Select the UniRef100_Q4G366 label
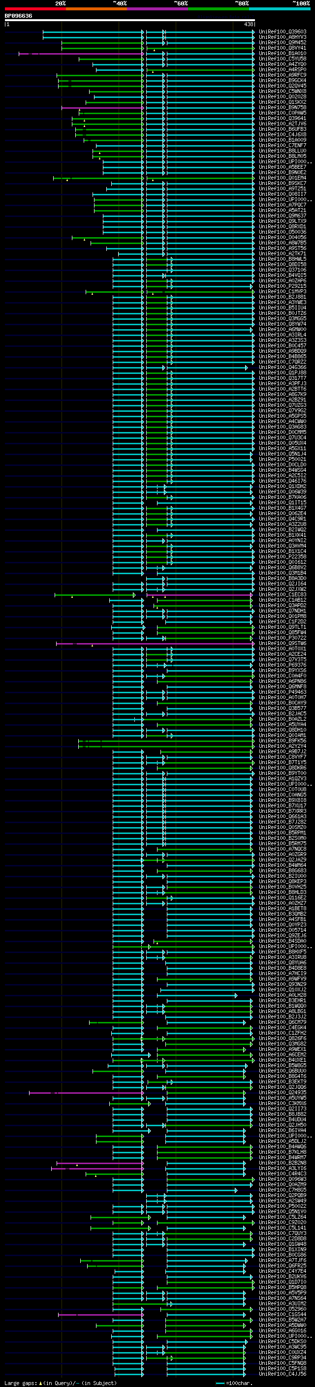The image size is (315, 1387). pos(283,367)
